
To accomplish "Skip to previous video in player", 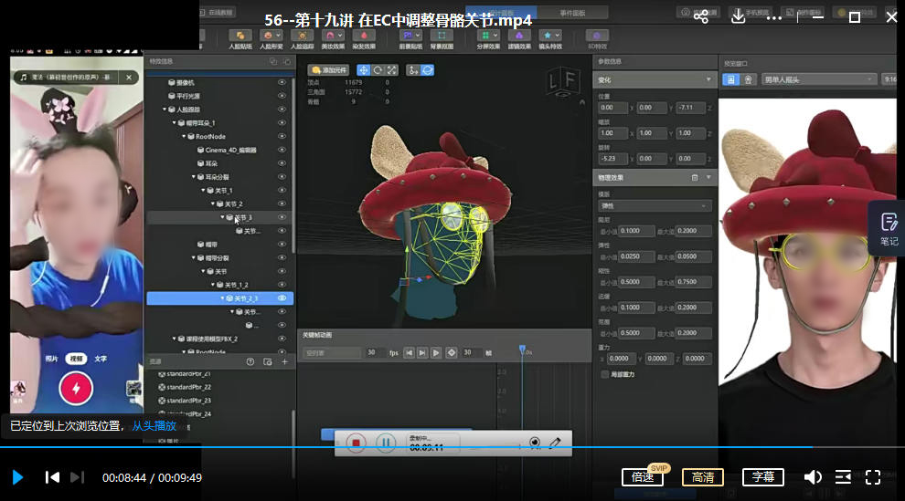I will [53, 477].
